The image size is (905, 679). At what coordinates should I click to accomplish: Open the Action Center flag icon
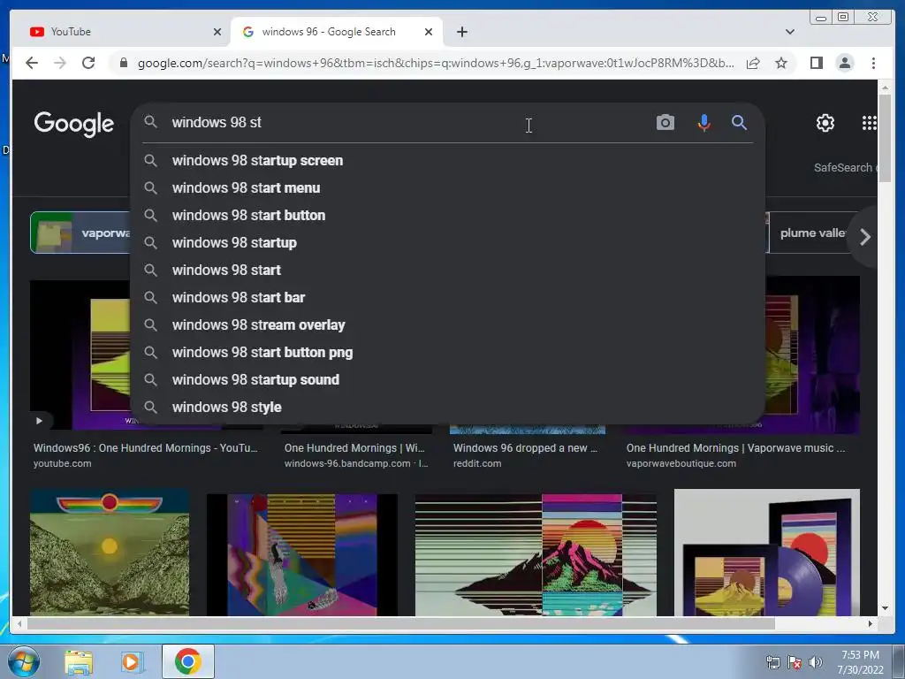(x=795, y=662)
